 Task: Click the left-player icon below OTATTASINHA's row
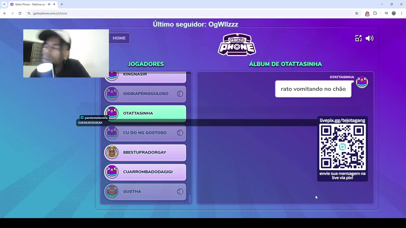(x=180, y=133)
